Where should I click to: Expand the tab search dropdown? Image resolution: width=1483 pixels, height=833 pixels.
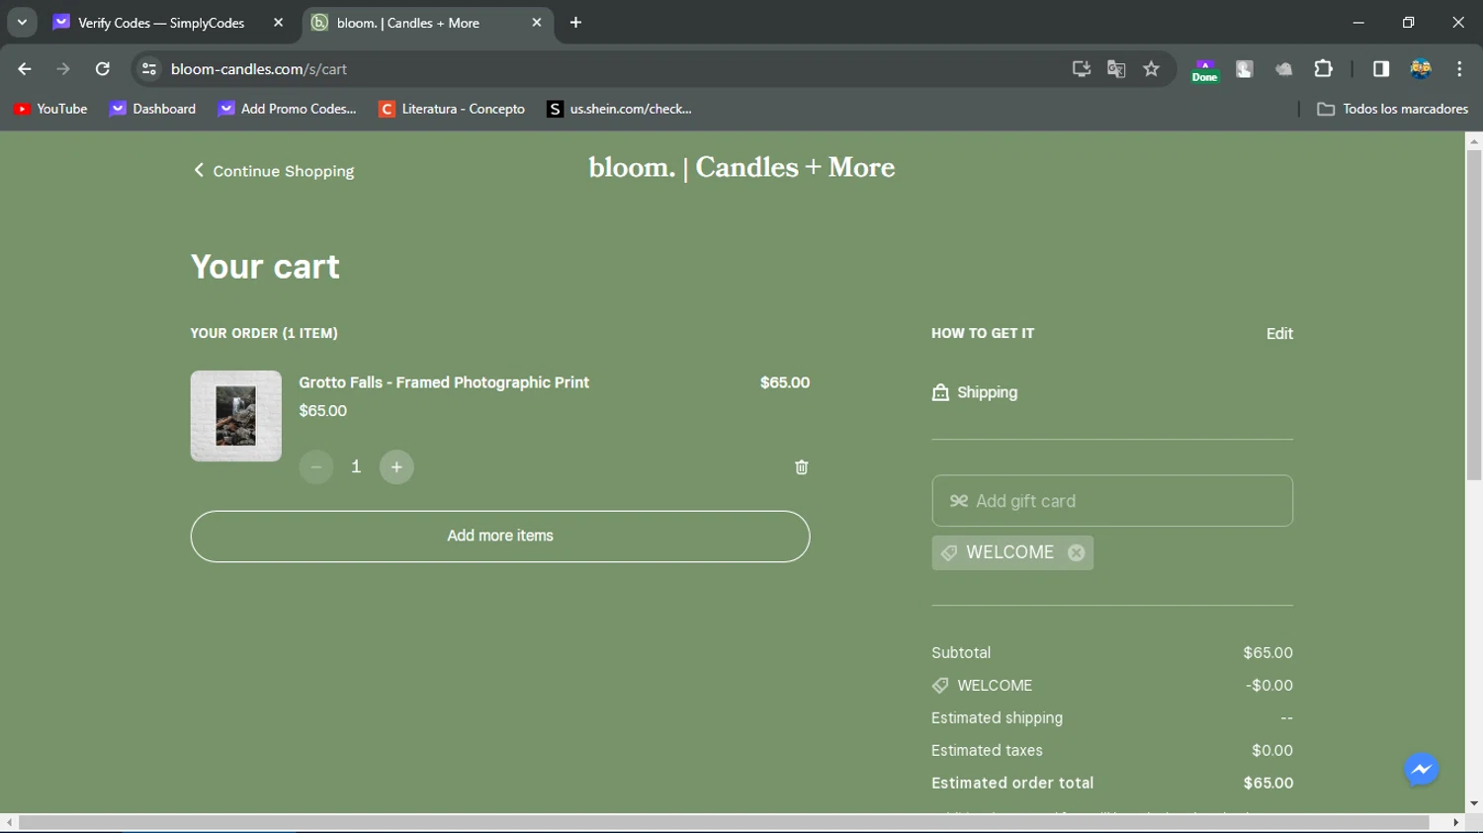22,23
